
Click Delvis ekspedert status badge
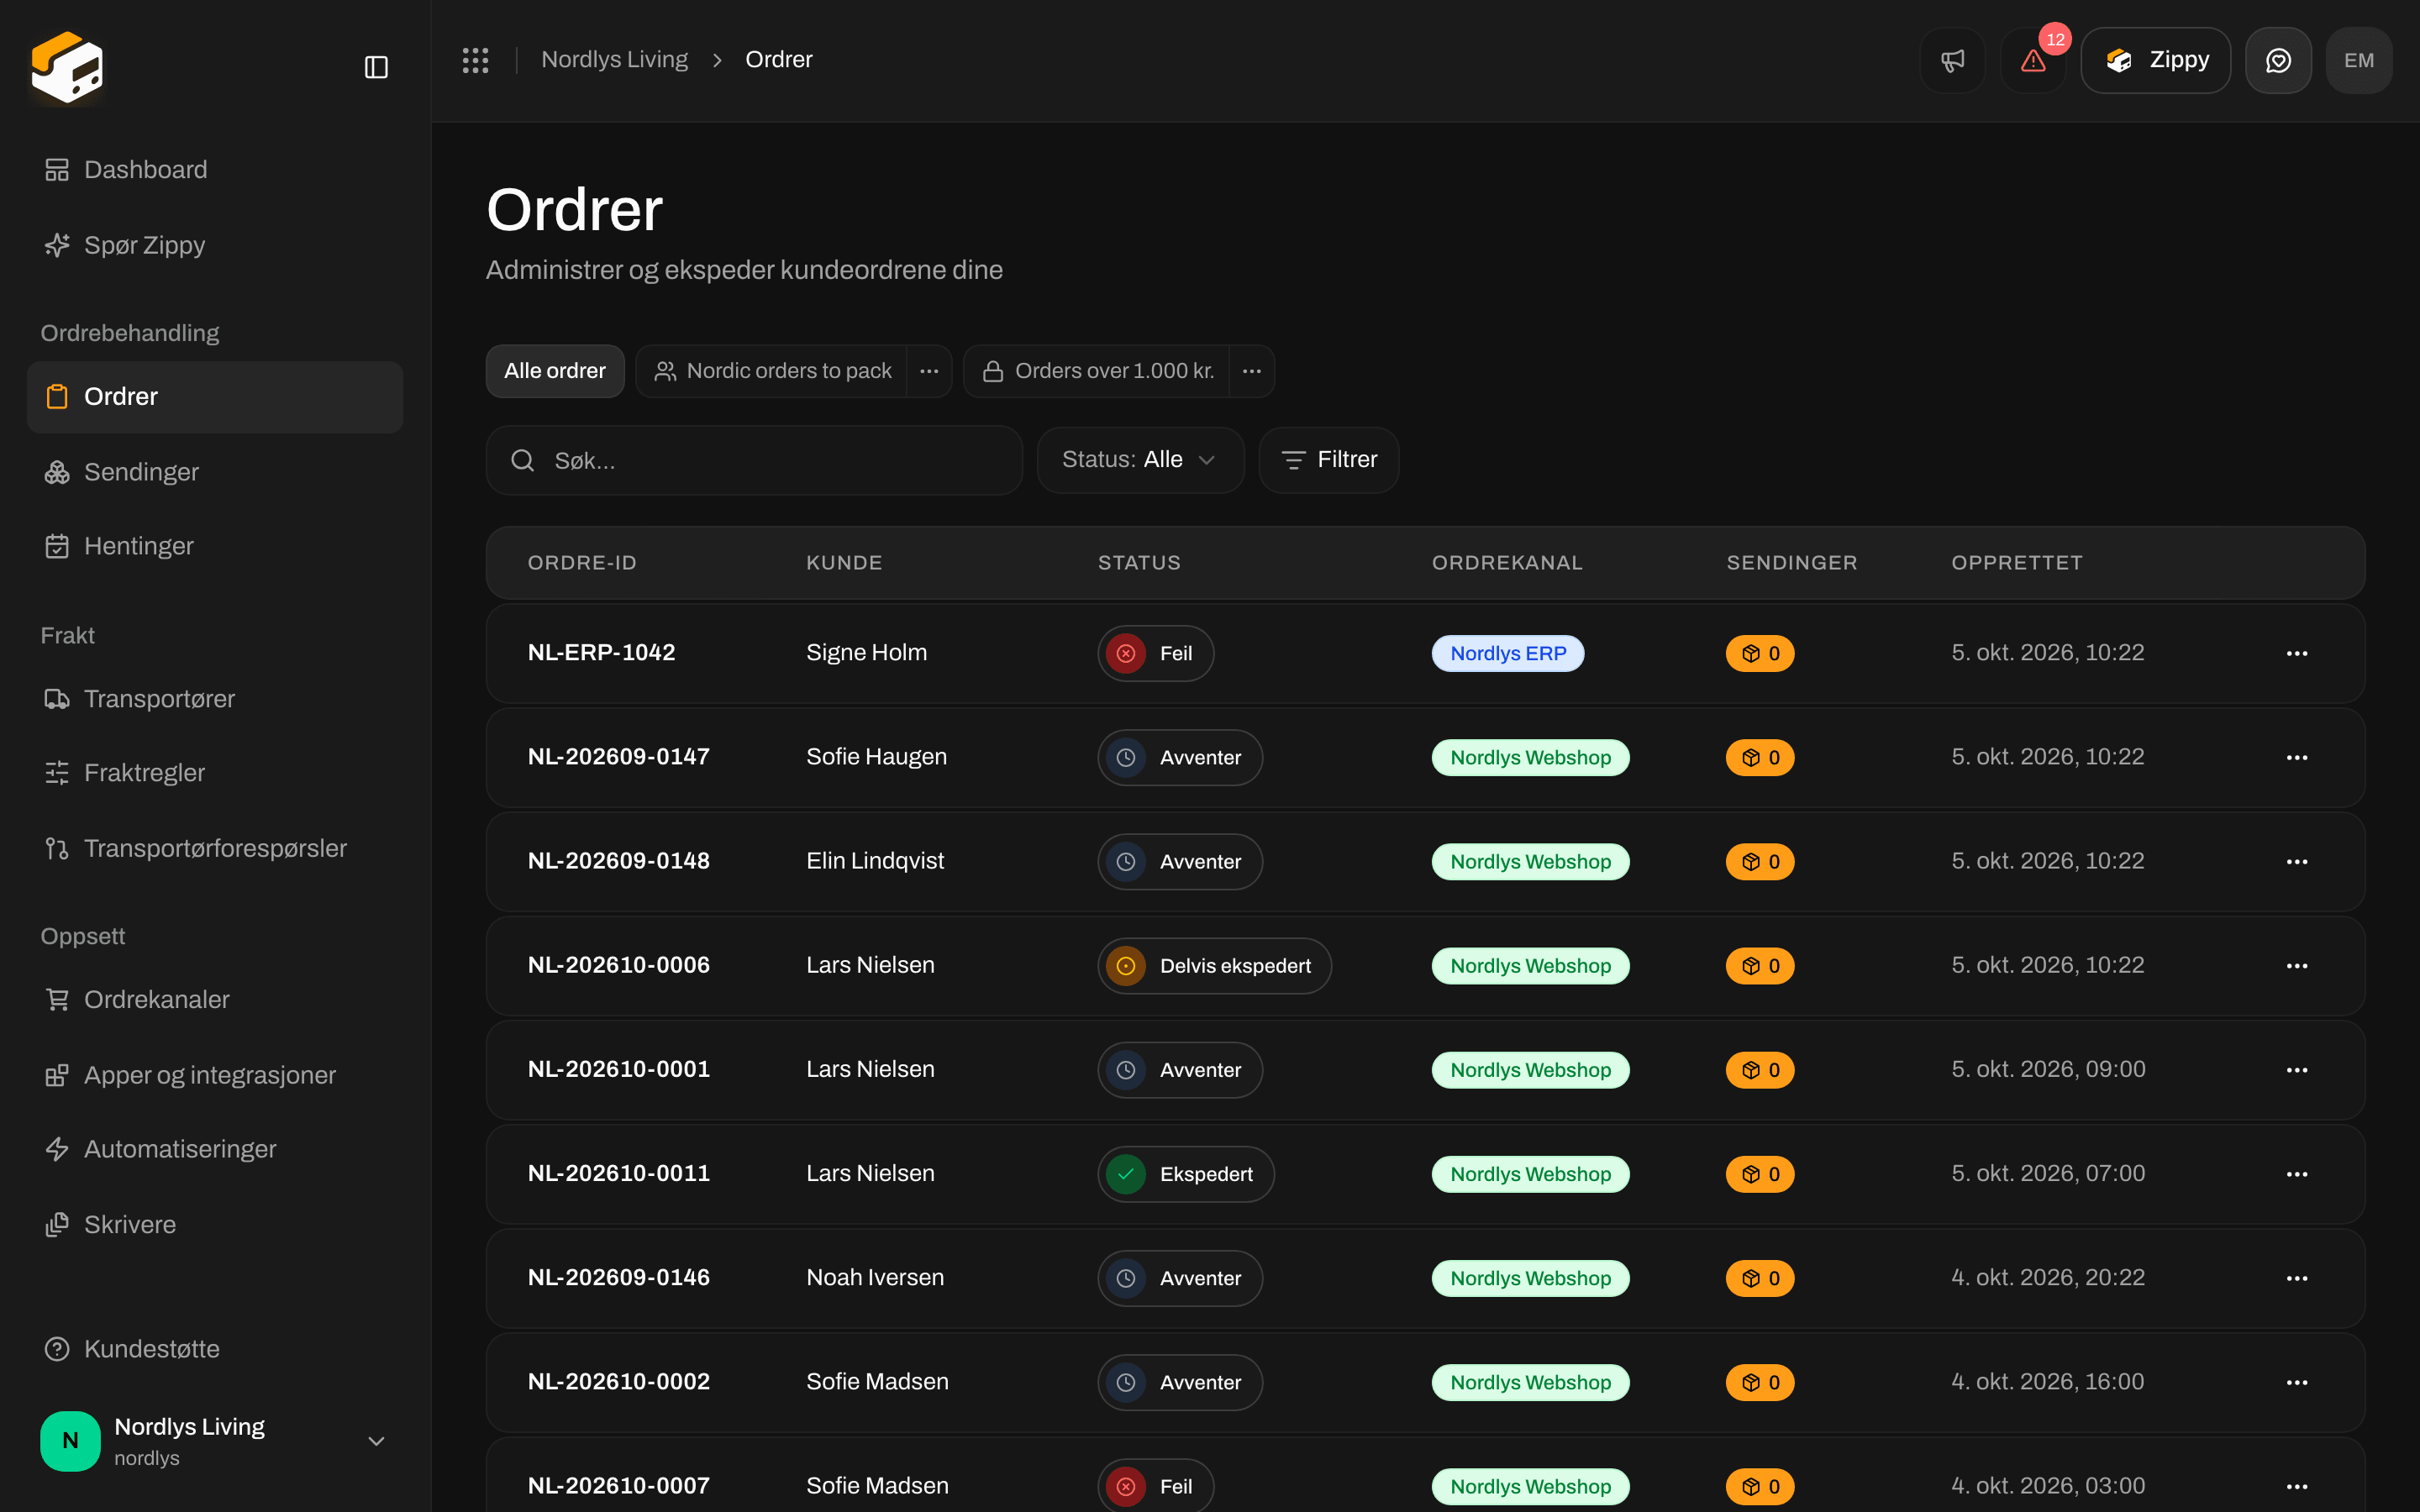(x=1214, y=965)
